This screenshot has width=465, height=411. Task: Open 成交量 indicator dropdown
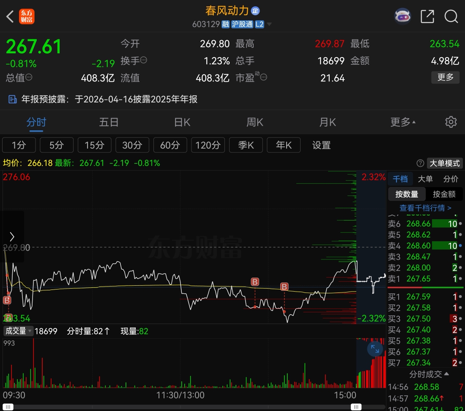click(x=18, y=331)
